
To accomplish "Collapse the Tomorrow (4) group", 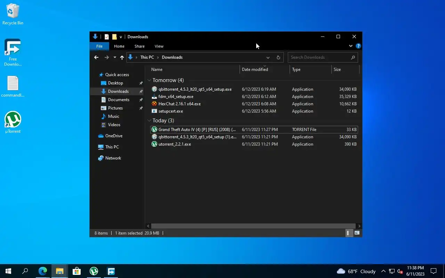I will (x=149, y=80).
